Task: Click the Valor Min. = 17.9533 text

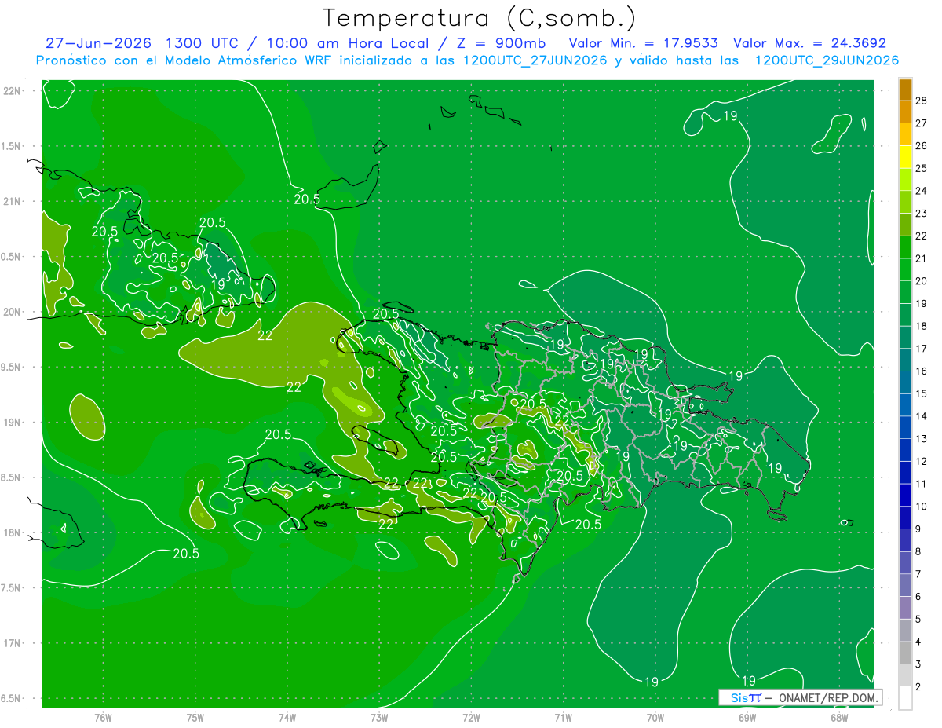Action: pos(643,43)
